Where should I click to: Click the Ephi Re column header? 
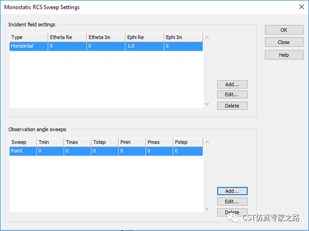[145, 37]
